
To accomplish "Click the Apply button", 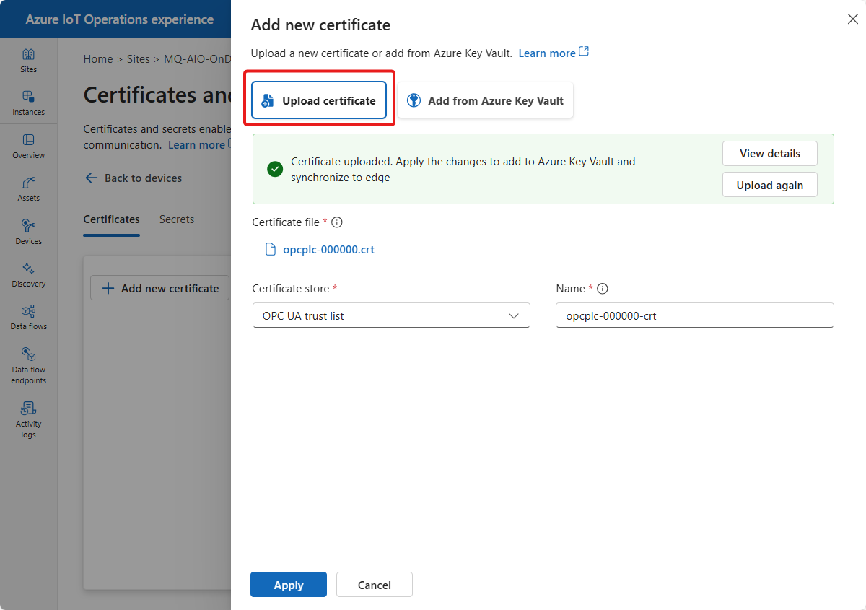I will coord(288,585).
